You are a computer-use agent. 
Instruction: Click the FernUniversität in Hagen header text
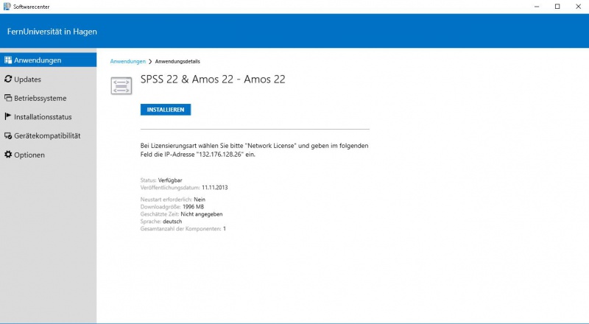click(52, 32)
